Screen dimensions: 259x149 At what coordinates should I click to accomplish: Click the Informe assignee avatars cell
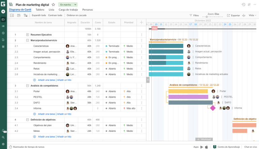(x=71, y=108)
